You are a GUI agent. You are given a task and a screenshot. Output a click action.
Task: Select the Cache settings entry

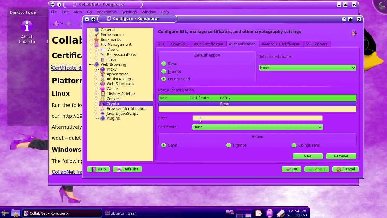point(112,88)
